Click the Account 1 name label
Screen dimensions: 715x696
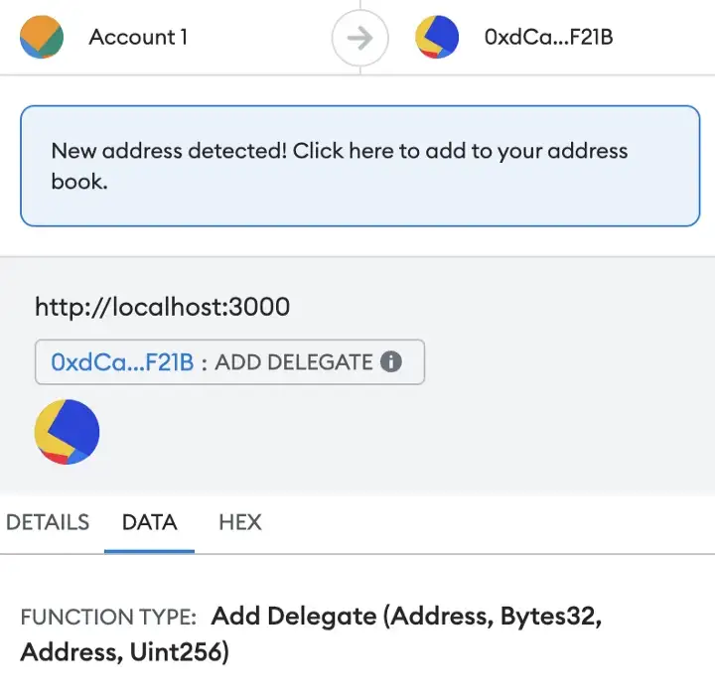(x=138, y=38)
